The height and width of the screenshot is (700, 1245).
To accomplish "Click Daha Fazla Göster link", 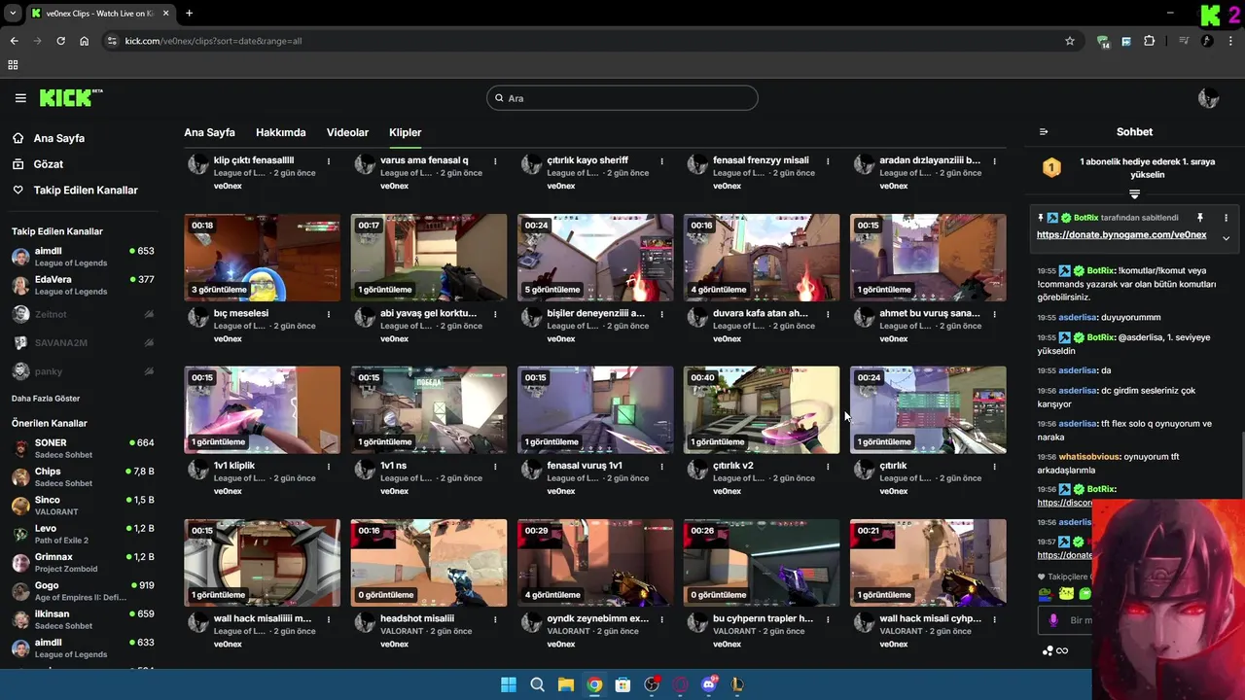I will [x=46, y=399].
